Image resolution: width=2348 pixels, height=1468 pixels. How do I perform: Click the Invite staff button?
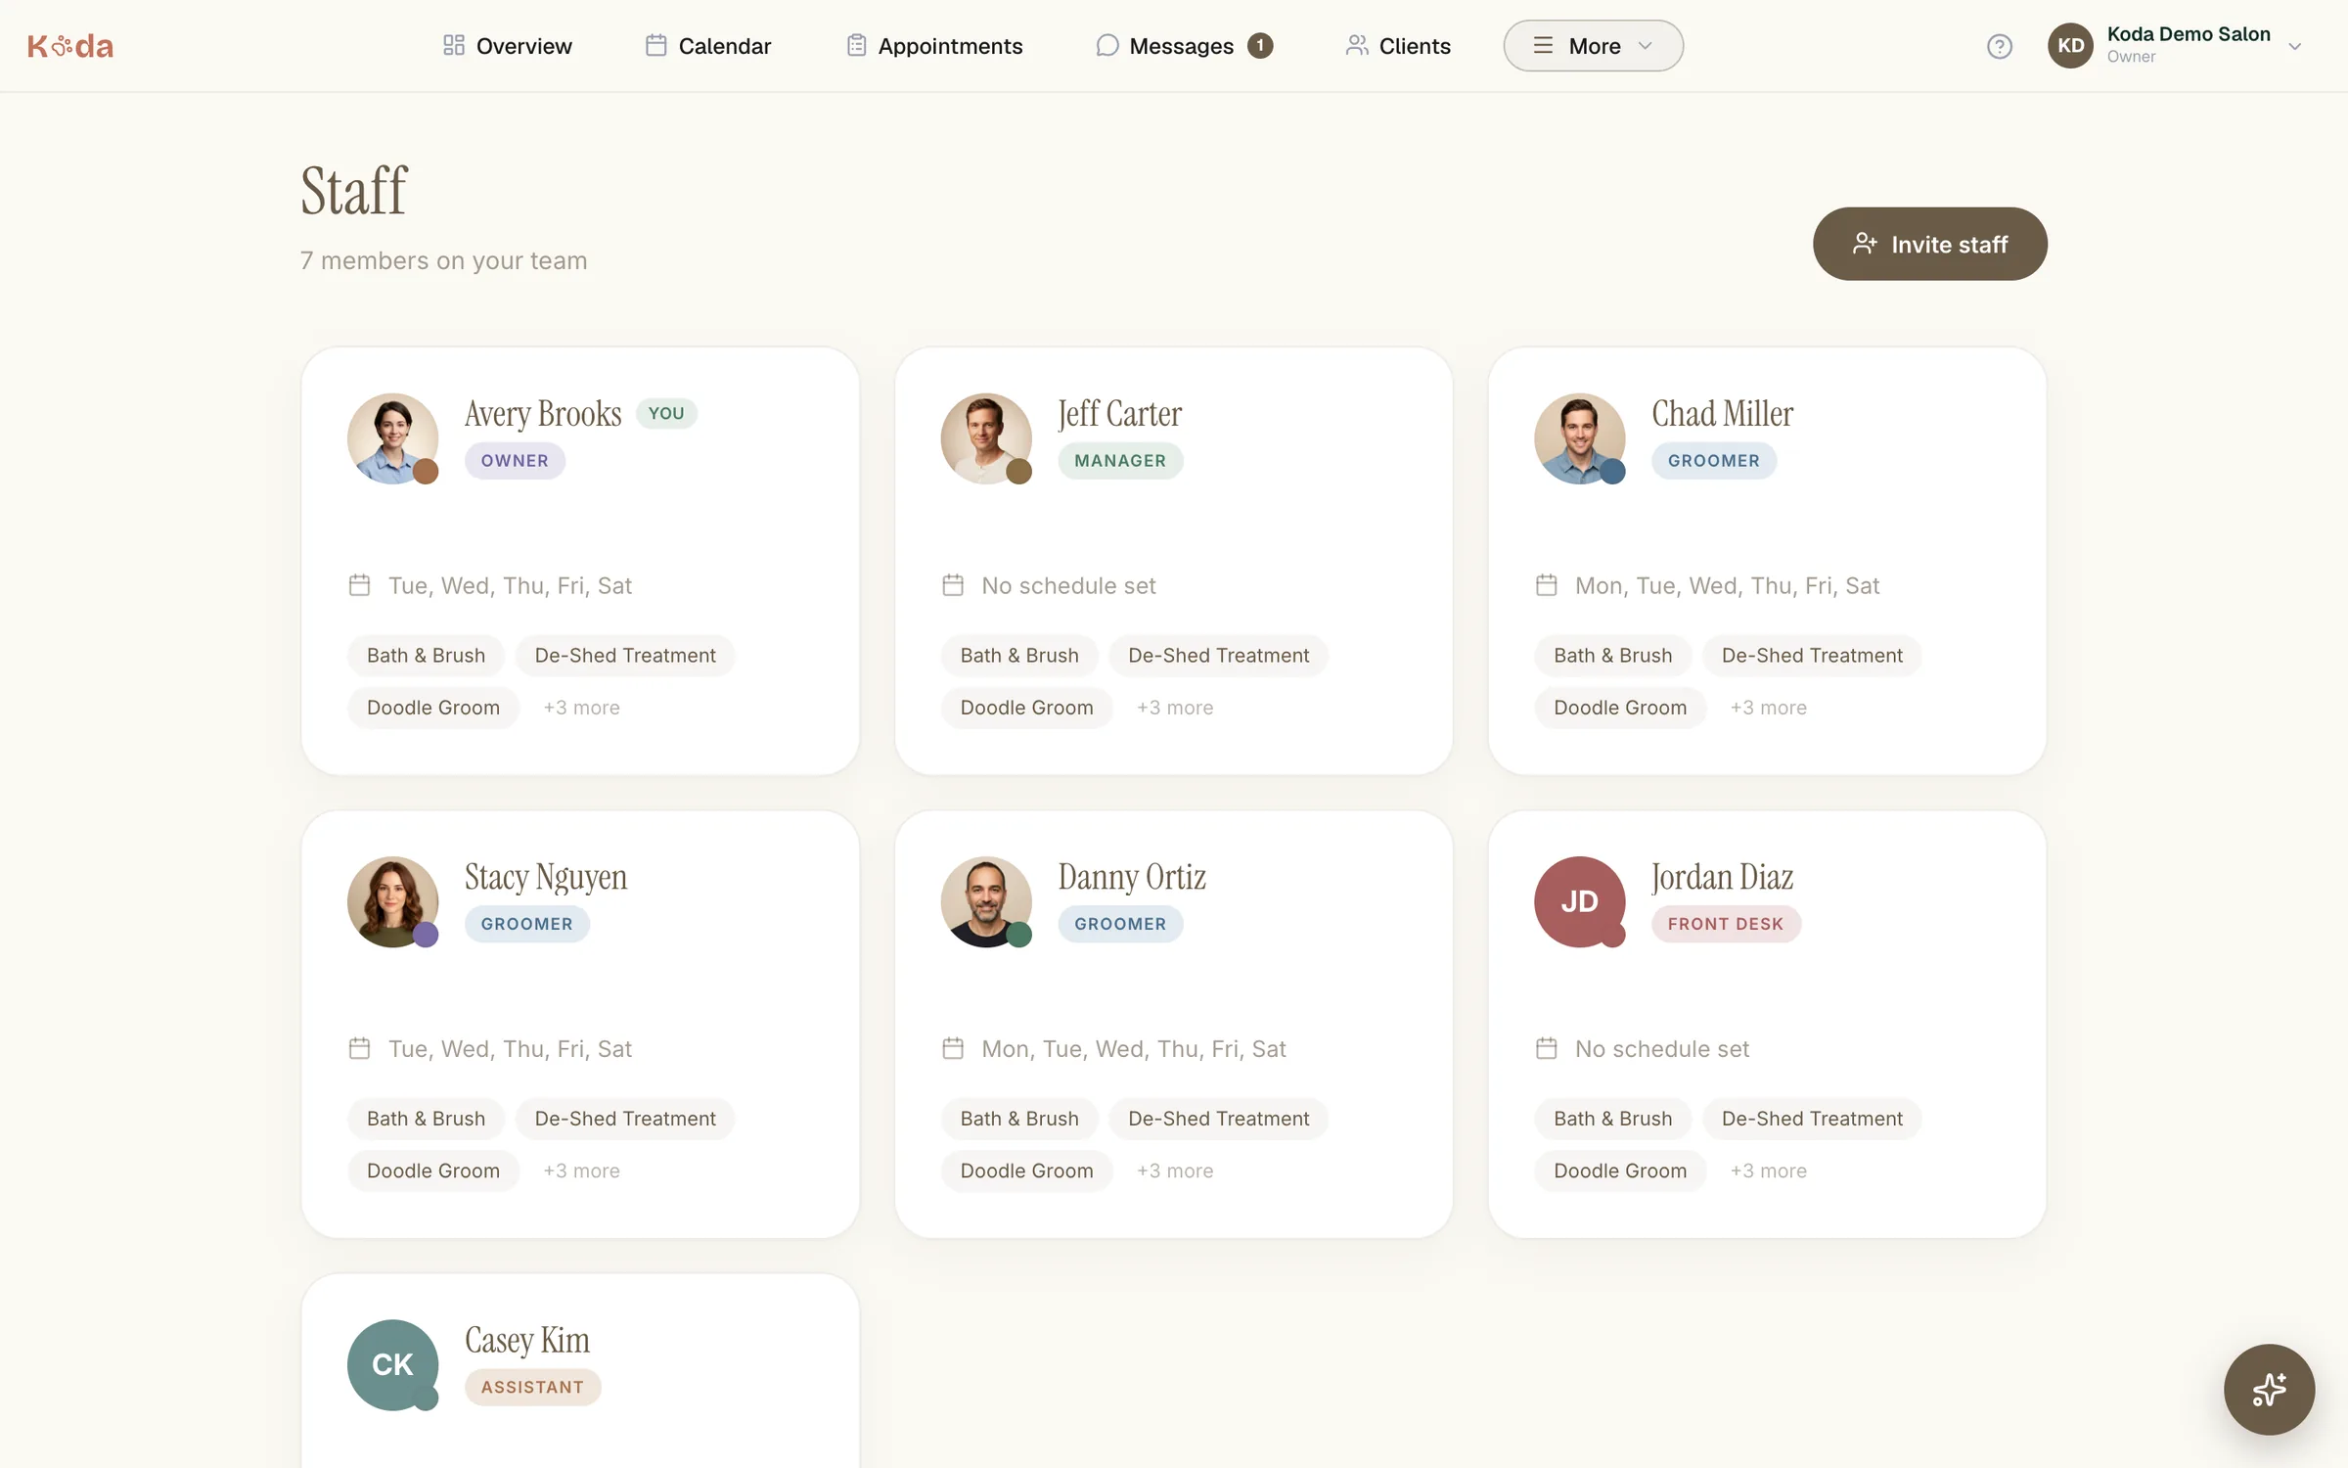pos(1929,244)
